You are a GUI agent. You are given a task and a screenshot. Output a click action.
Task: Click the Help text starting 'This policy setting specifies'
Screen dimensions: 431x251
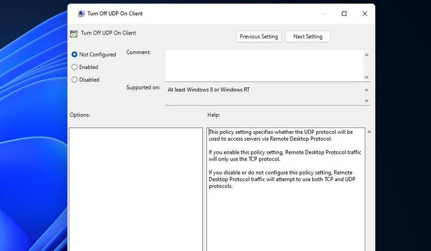tap(281, 135)
